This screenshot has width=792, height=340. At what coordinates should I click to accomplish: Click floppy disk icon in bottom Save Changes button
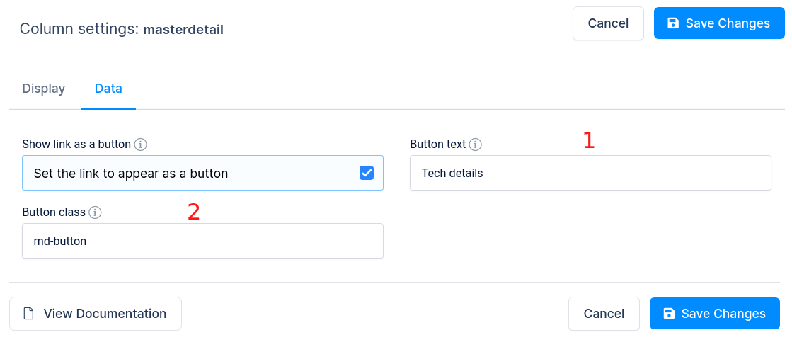[669, 314]
